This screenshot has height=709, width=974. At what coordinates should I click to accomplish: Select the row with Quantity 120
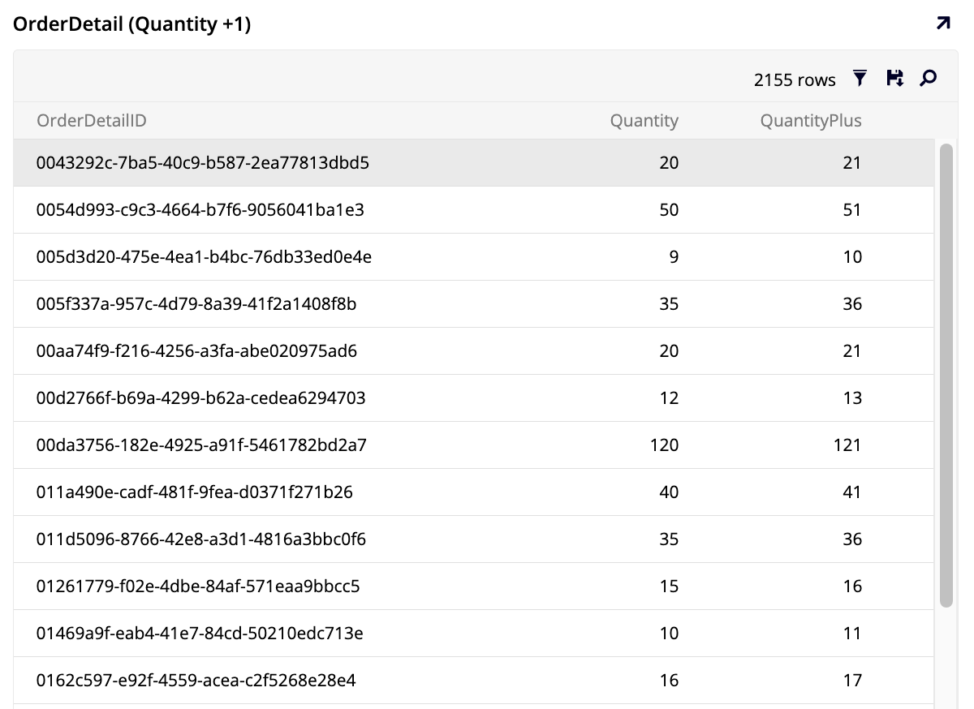(x=325, y=445)
